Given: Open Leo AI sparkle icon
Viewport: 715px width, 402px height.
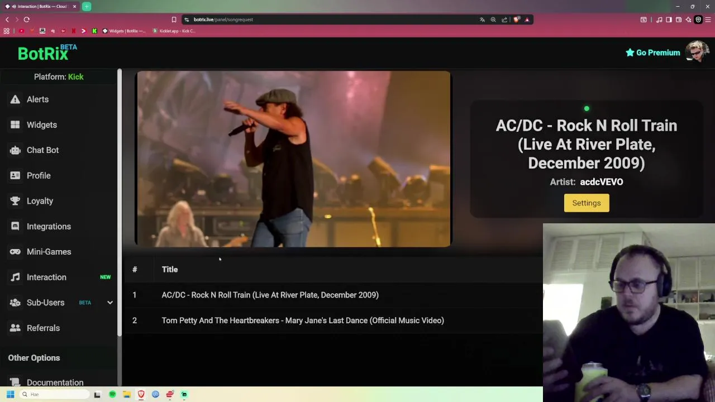Looking at the screenshot, I should point(688,20).
